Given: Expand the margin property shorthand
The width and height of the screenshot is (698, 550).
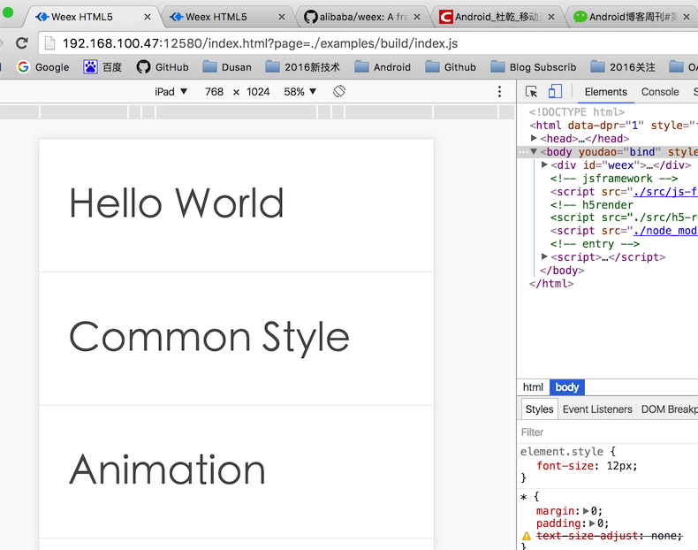Looking at the screenshot, I should pyautogui.click(x=587, y=511).
